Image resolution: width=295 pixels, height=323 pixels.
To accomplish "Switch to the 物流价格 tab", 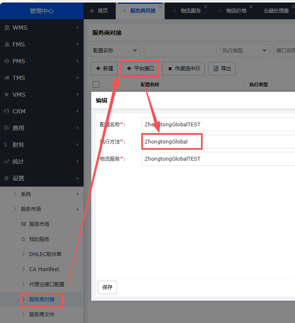I will [x=236, y=11].
